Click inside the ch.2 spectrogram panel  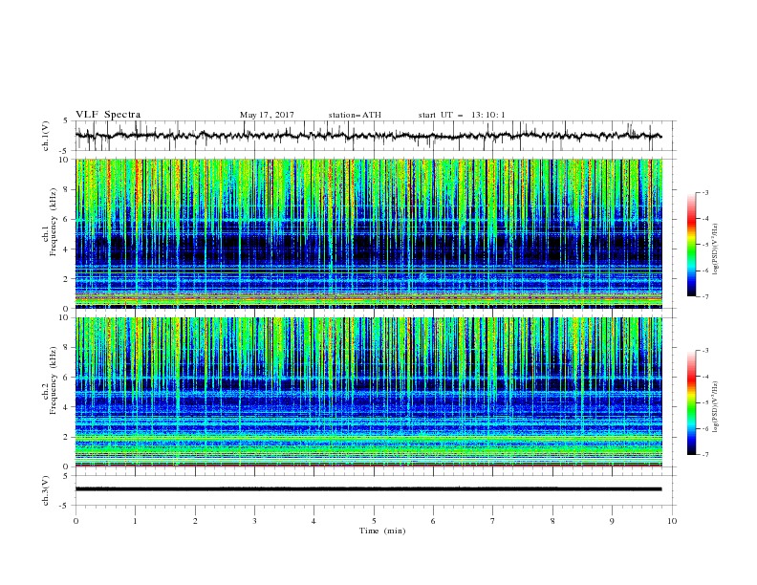[x=368, y=392]
